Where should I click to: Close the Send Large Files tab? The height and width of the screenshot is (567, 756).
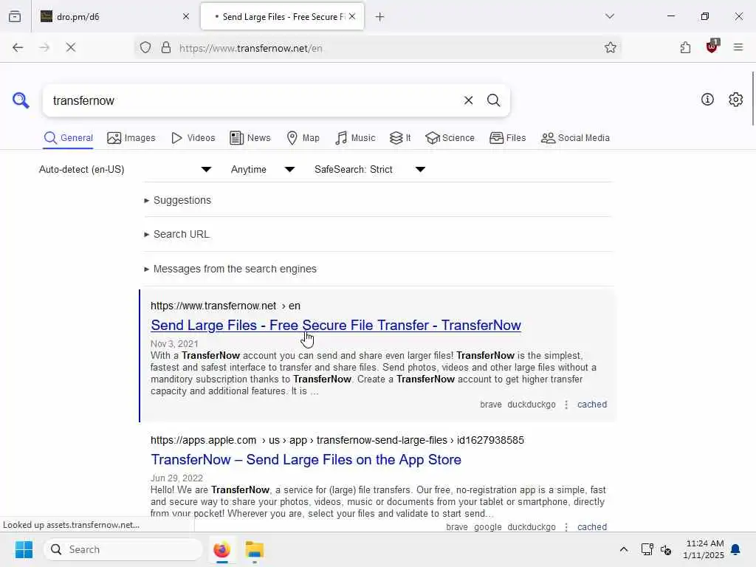352,16
